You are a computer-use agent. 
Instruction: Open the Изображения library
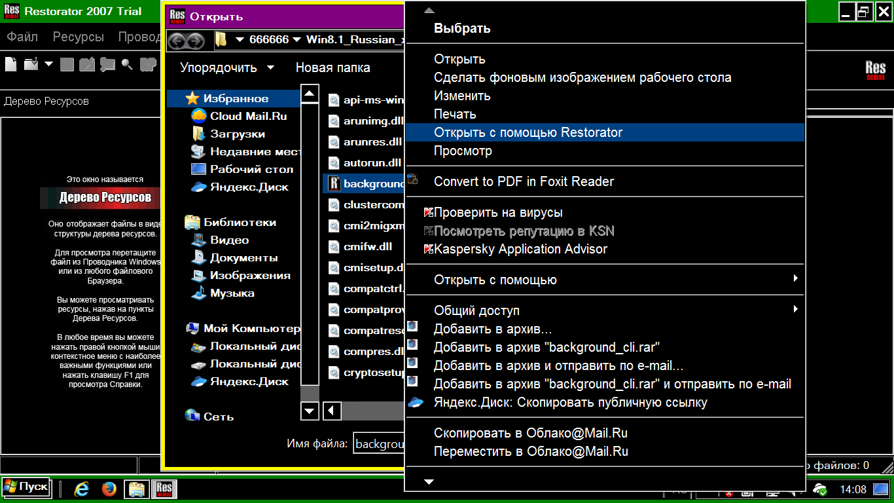click(241, 276)
